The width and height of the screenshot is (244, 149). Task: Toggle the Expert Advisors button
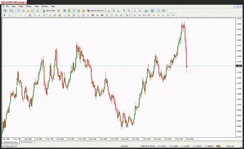95,11
